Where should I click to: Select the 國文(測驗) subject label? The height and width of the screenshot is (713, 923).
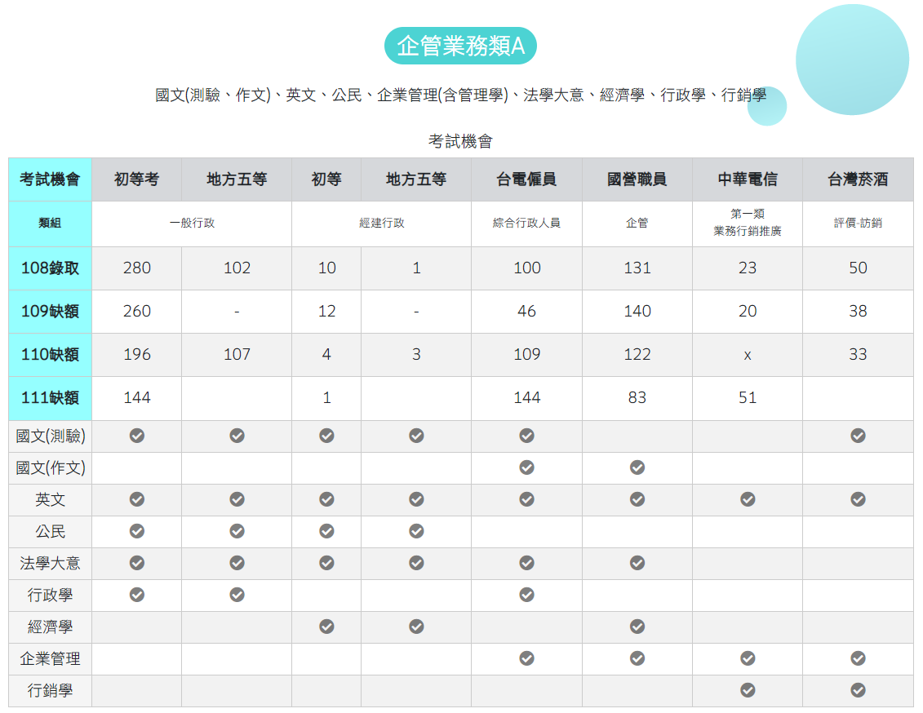pos(51,436)
